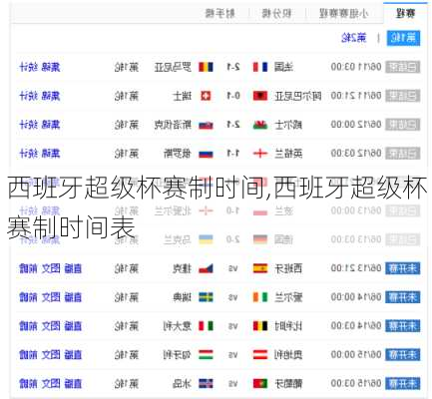Click team name 意大利
Screen dimensions: 432x399
coord(178,326)
